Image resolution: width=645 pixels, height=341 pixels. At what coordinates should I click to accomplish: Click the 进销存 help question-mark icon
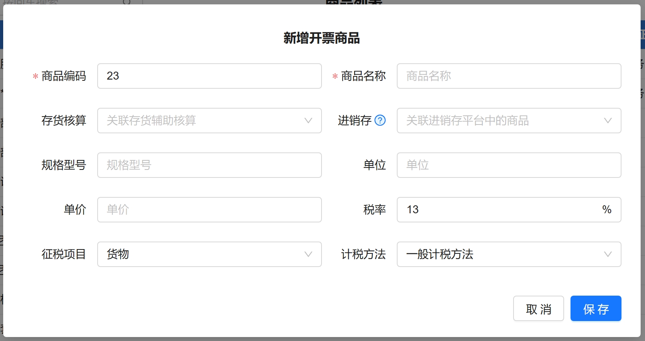[x=380, y=120]
